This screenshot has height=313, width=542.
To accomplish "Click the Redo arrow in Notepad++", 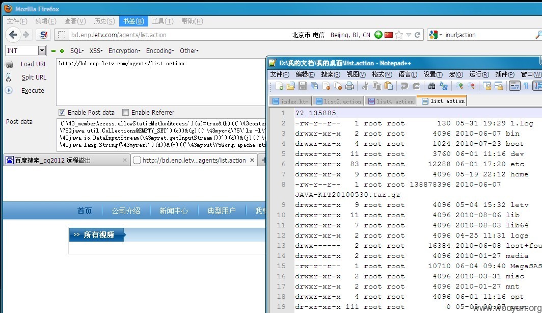I will (416, 86).
